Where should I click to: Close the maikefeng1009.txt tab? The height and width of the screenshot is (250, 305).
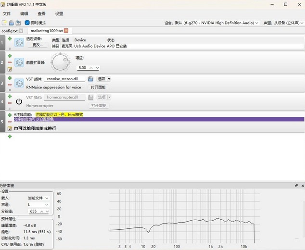tap(66, 30)
